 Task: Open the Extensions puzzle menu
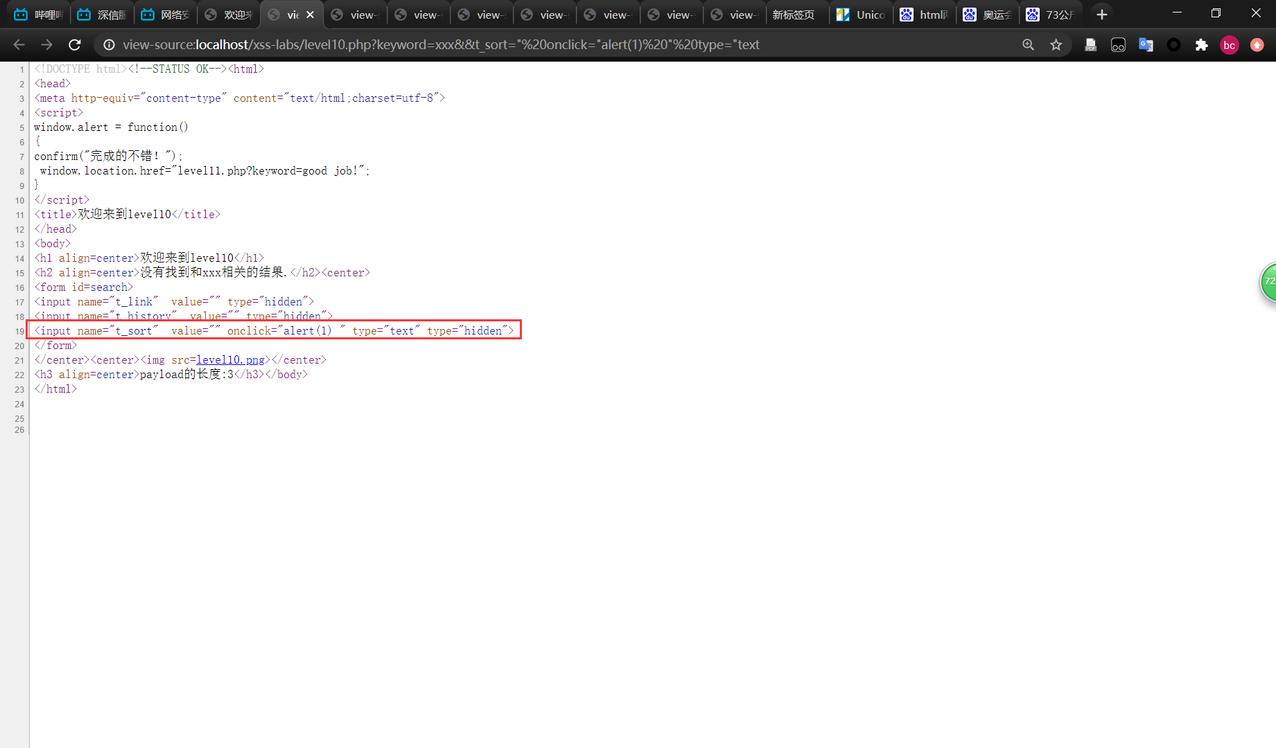coord(1201,45)
